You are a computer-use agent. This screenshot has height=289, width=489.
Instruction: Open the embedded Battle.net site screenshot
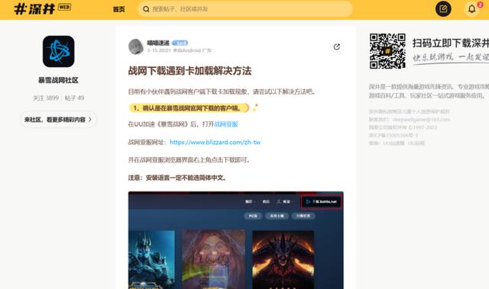tap(236, 240)
